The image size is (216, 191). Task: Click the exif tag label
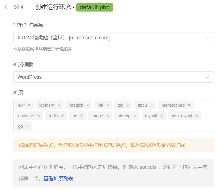[21, 105]
